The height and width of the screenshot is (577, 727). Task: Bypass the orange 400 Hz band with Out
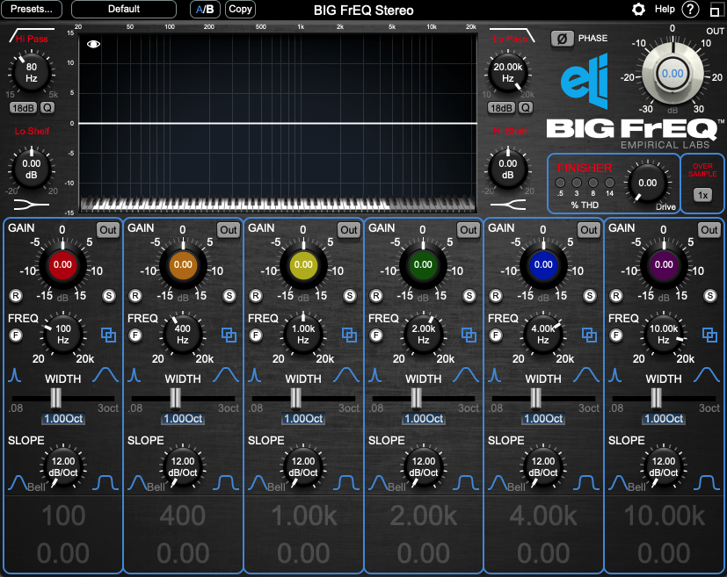[x=228, y=230]
